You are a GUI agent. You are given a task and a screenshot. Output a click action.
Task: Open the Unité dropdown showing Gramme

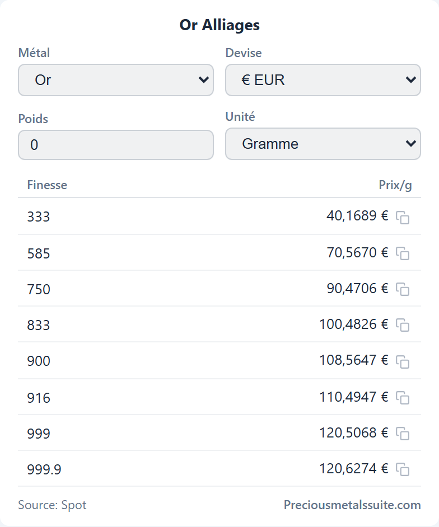323,144
